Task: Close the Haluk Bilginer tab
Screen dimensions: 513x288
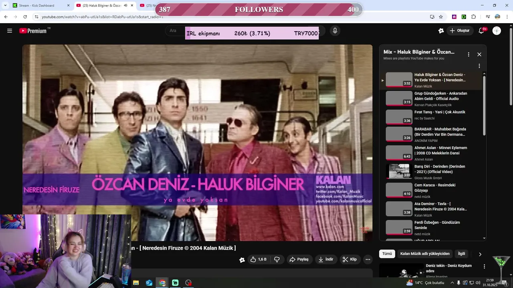Action: point(132,6)
